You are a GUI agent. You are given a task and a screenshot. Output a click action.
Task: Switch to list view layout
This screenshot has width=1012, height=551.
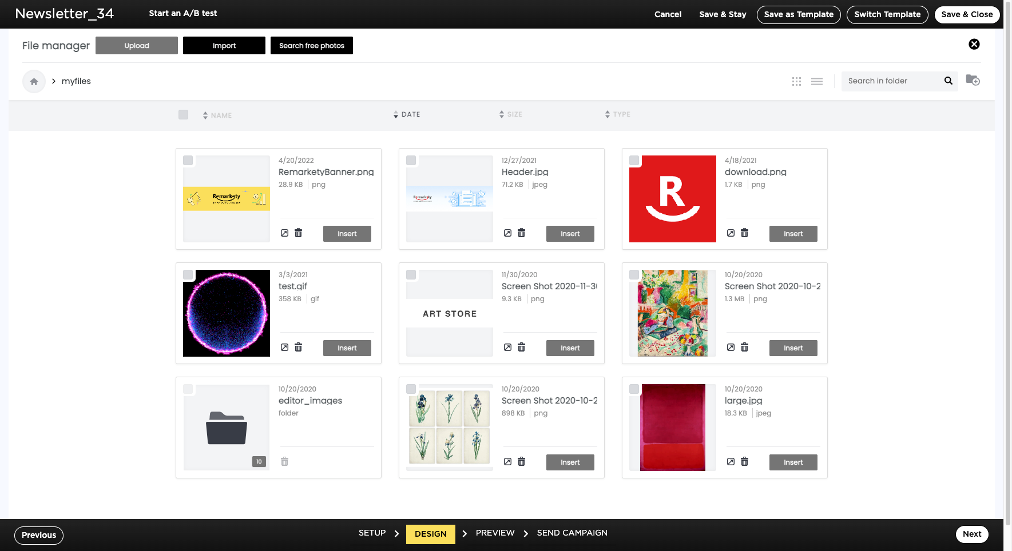pos(816,81)
